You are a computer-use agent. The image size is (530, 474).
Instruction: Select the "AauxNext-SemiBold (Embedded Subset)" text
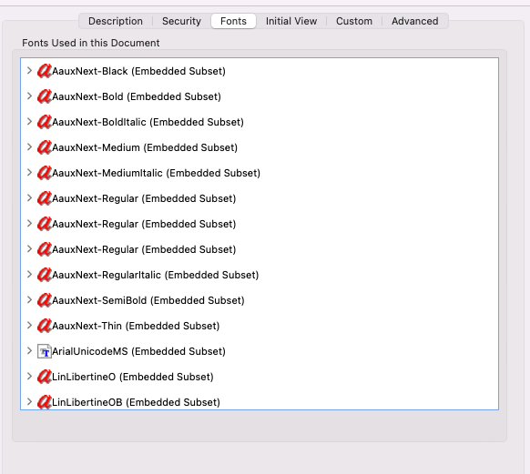click(148, 300)
